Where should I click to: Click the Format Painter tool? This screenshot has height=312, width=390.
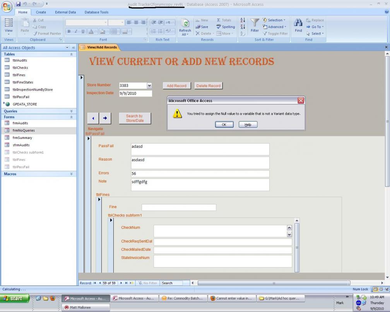47,33
